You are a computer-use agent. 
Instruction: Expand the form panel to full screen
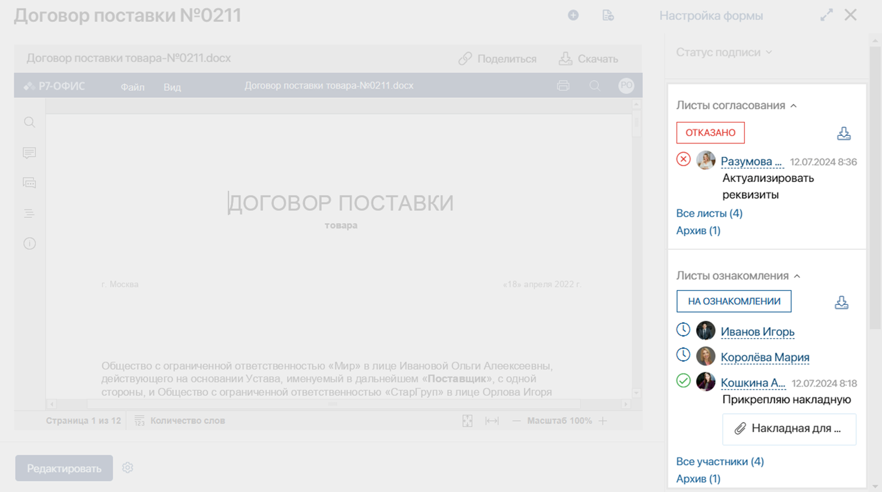tap(827, 15)
